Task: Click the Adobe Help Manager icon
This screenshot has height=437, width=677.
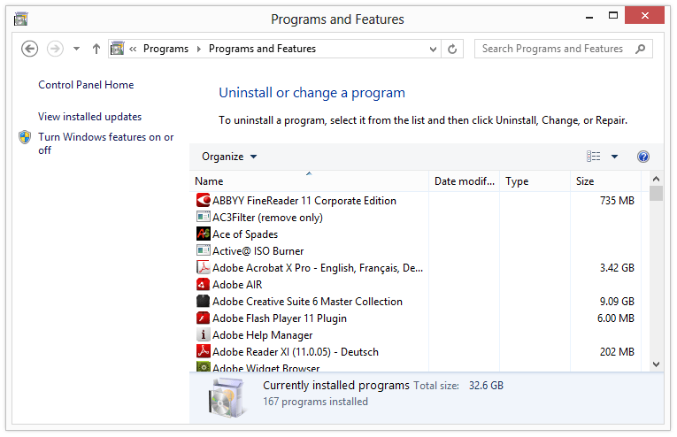Action: point(203,334)
